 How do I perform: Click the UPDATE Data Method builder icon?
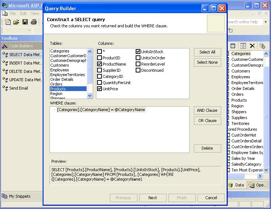point(5,80)
